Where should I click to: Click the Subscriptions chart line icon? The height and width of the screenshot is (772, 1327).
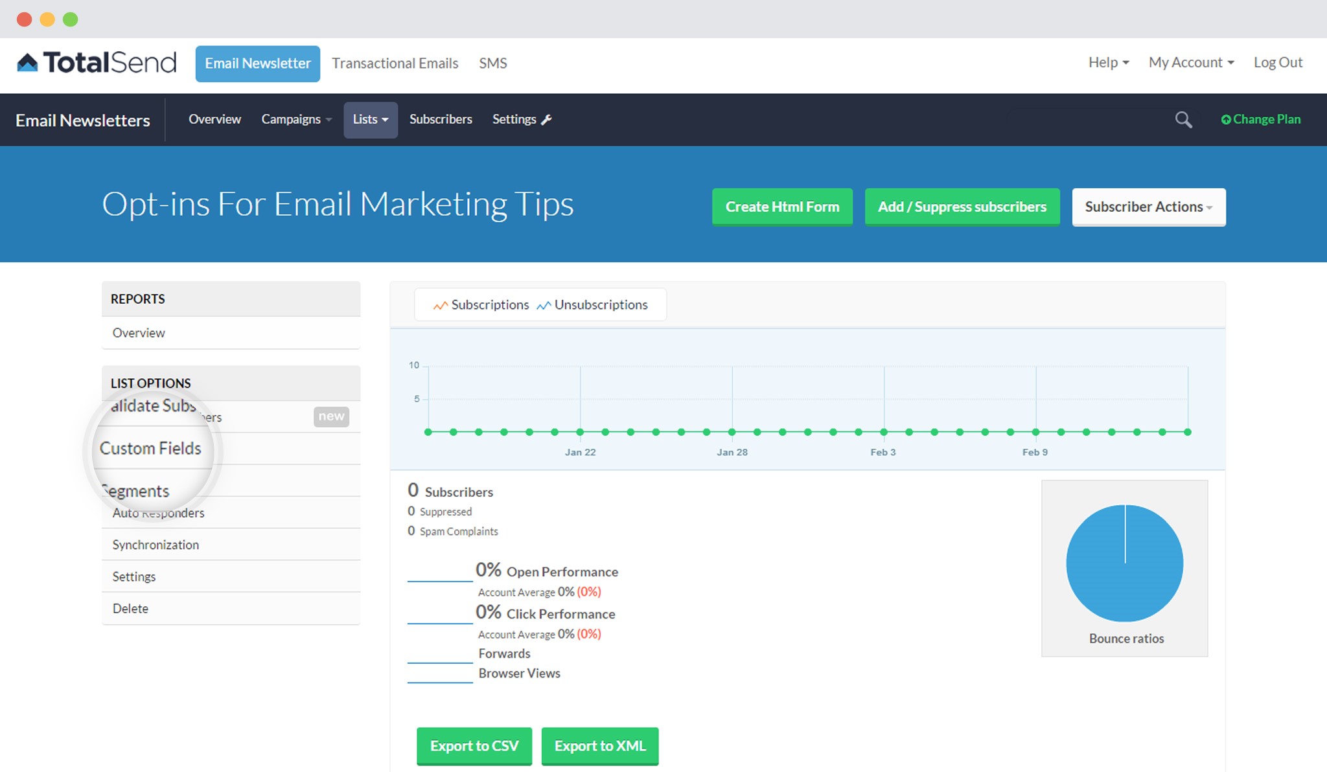440,305
